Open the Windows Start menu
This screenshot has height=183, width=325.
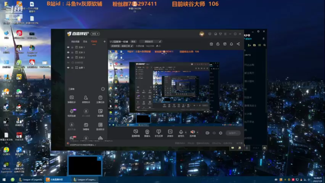4,179
